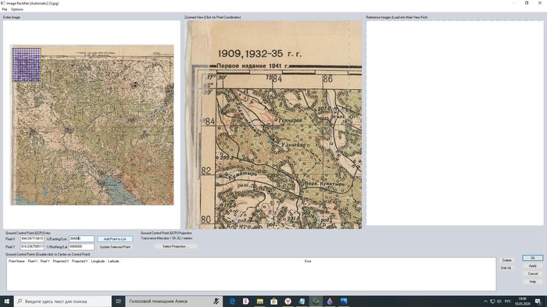Click the Delete control point button
This screenshot has height=307, width=547.
pos(506,260)
